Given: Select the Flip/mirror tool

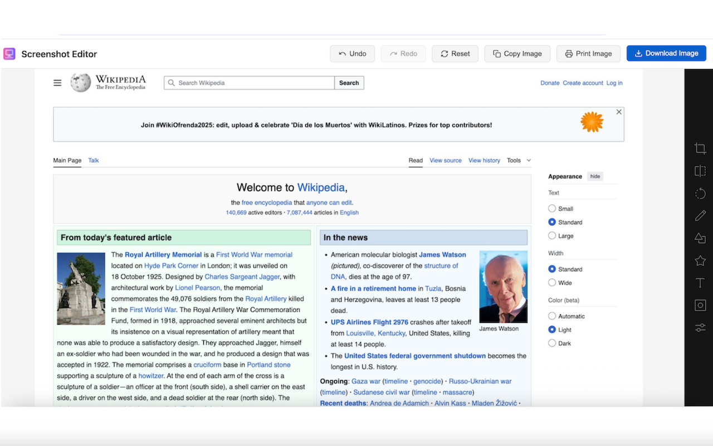Looking at the screenshot, I should coord(700,171).
